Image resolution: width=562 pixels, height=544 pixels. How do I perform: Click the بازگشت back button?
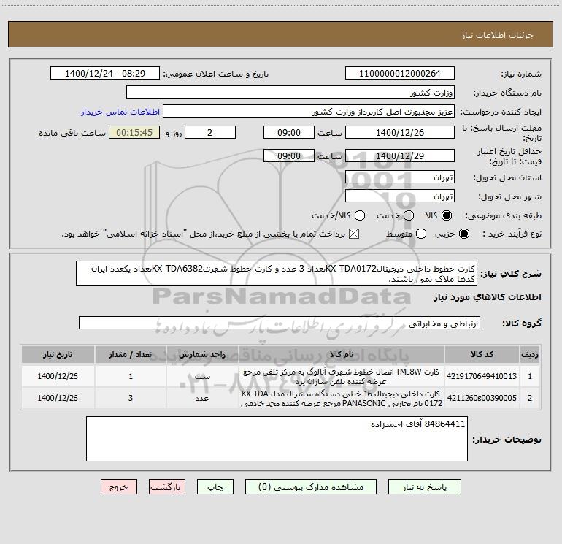click(167, 487)
